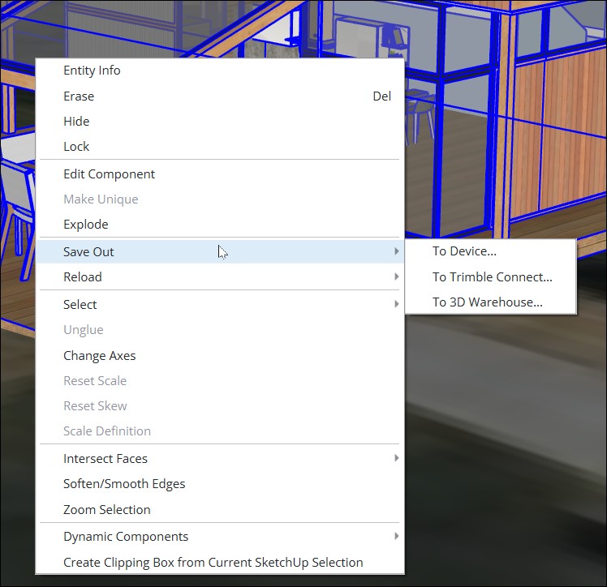Hide the selected component
The image size is (607, 587).
pyautogui.click(x=76, y=122)
